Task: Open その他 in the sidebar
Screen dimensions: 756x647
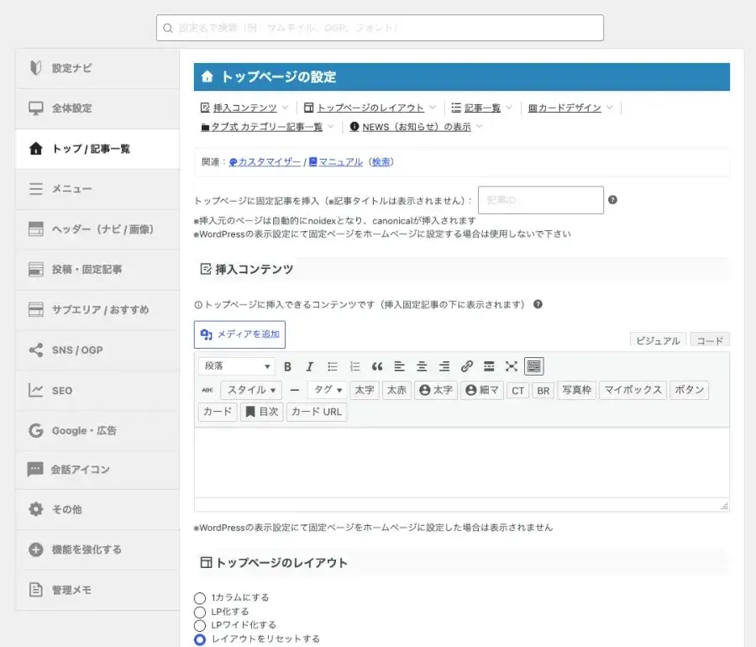Action: [97, 509]
